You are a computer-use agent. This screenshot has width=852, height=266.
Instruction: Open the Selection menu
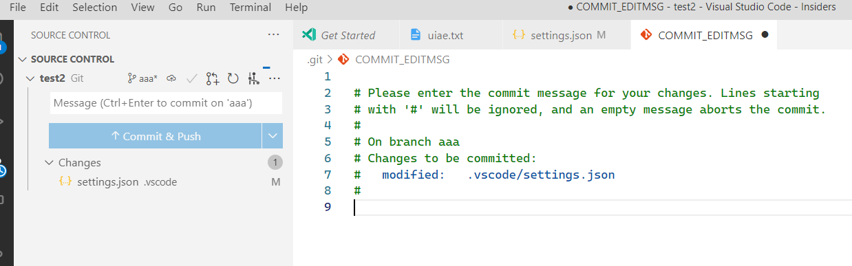click(95, 8)
